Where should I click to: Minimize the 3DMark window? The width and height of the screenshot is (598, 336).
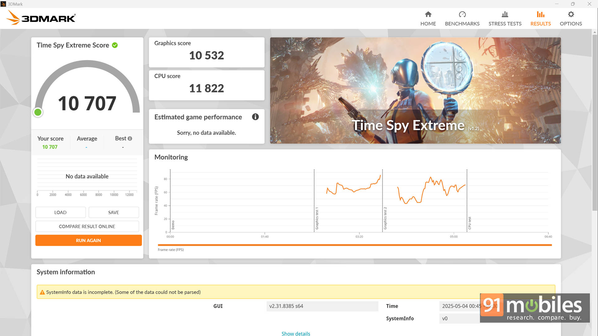557,4
